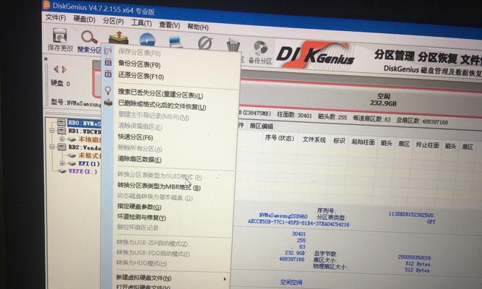Open the 分区(P) menu

[113, 21]
